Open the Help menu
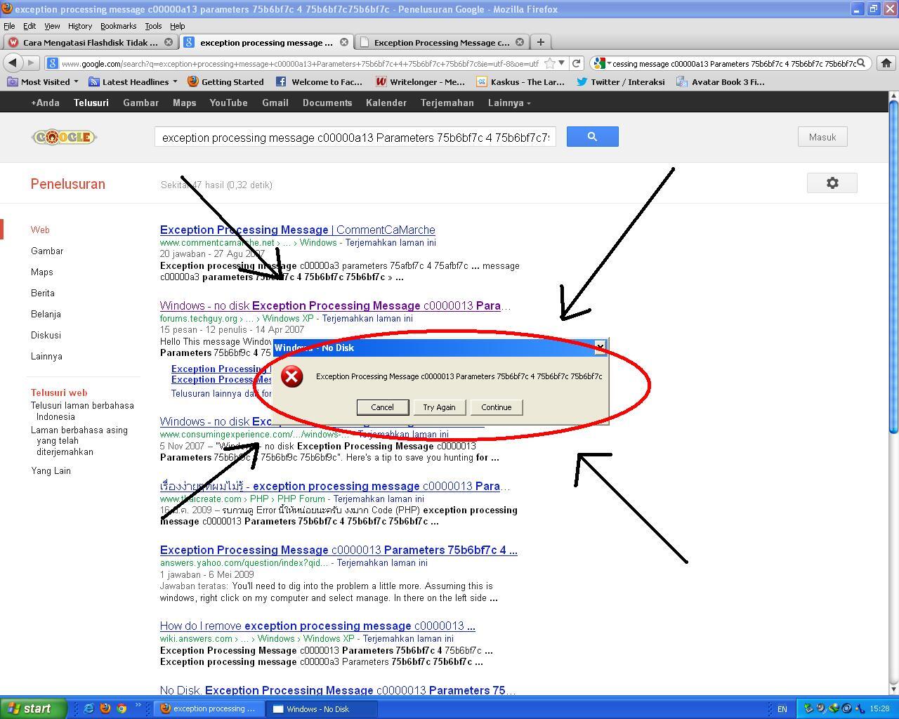899x719 pixels. [178, 26]
